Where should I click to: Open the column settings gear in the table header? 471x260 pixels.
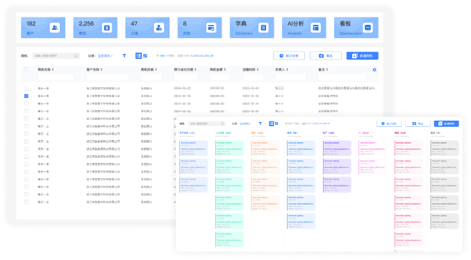click(x=374, y=69)
